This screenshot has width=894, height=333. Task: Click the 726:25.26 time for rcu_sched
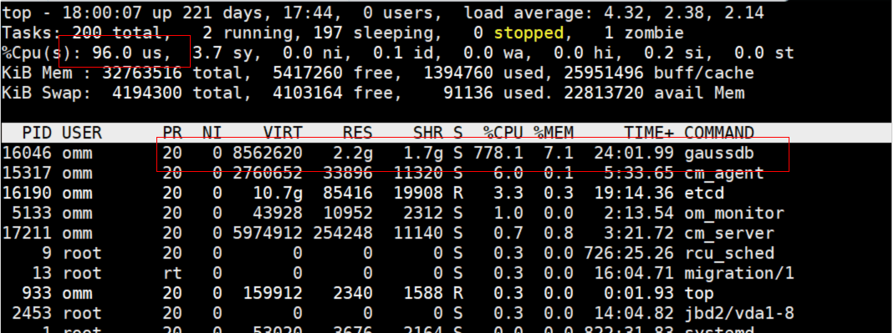click(628, 254)
